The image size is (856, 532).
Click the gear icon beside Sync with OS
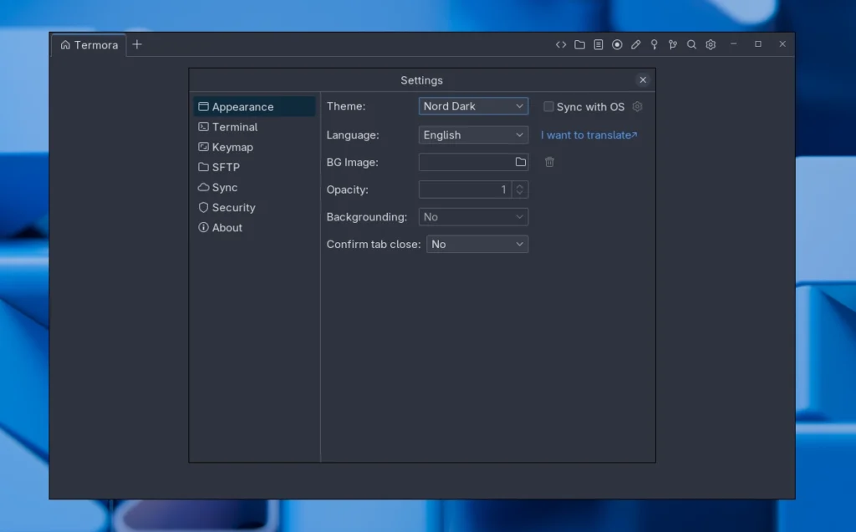click(637, 106)
